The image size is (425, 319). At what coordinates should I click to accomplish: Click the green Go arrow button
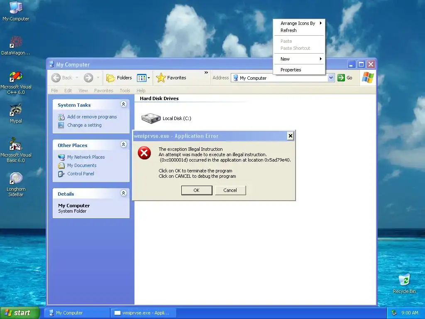(x=341, y=78)
